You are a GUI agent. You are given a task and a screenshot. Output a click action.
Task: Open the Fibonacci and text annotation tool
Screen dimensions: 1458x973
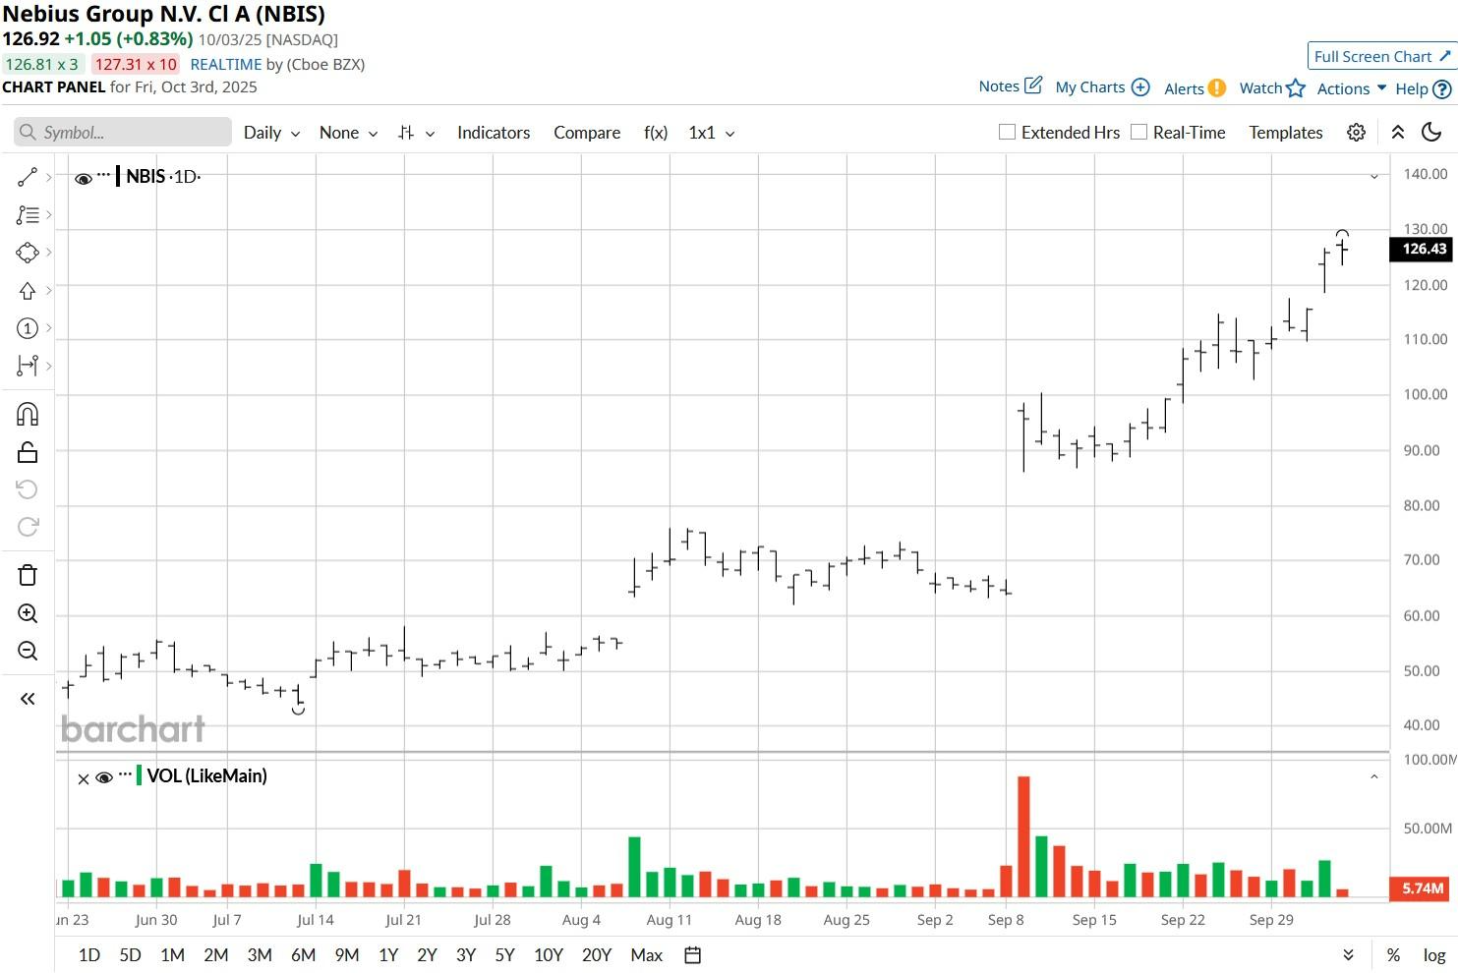click(28, 214)
